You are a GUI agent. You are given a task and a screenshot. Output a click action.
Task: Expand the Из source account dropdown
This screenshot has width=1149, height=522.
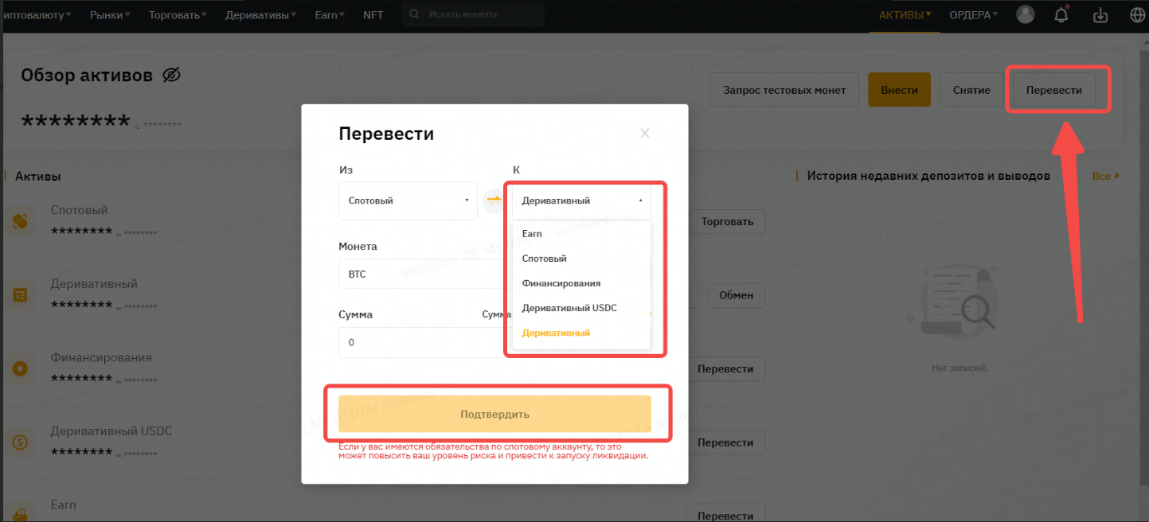408,201
